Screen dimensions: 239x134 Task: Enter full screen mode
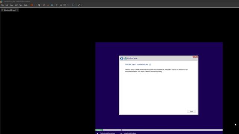65,5
